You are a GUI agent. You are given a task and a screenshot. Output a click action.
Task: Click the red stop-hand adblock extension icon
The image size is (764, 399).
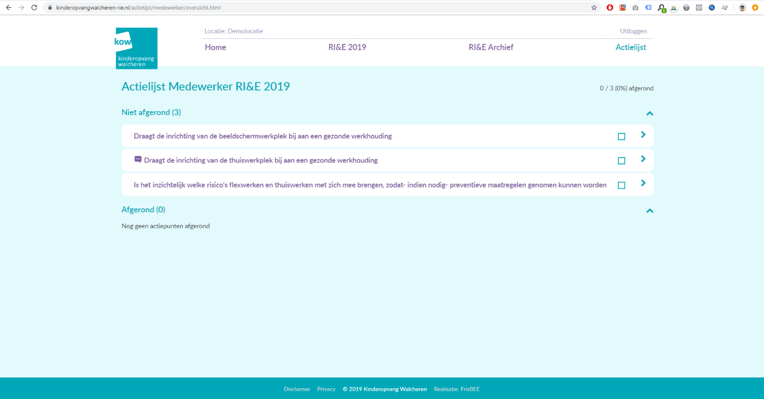610,8
